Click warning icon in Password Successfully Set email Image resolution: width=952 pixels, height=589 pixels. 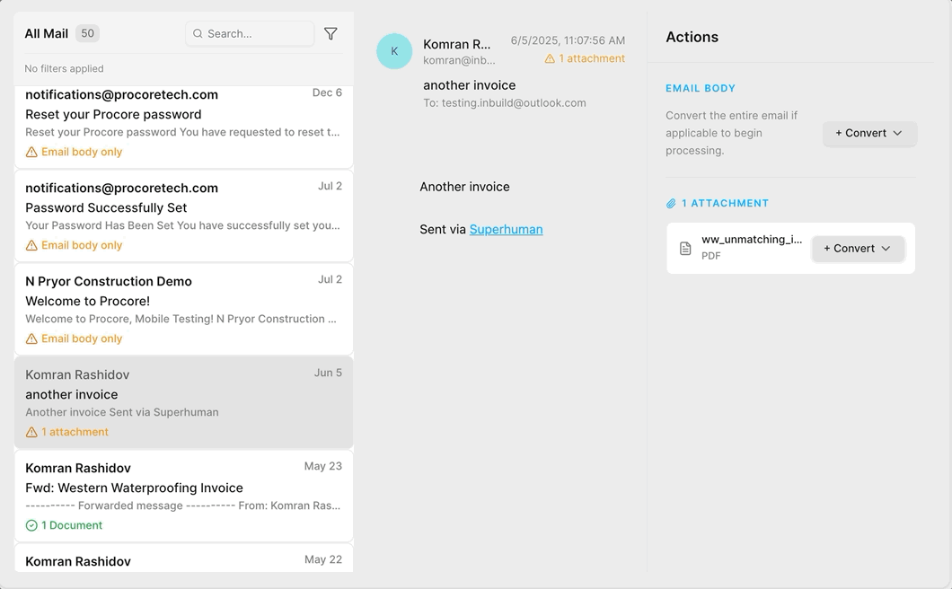point(31,245)
